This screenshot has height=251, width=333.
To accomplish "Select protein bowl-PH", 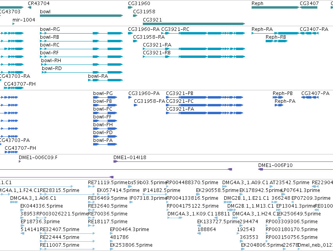I will coord(105,129).
